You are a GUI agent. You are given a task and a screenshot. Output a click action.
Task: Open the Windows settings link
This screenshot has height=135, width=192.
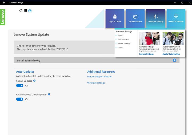(x=96, y=83)
